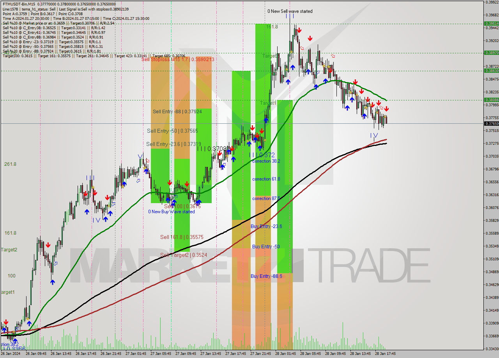499x358 pixels.
Task: Select the 'Buy Entry -88.6' label
Action: click(x=266, y=276)
